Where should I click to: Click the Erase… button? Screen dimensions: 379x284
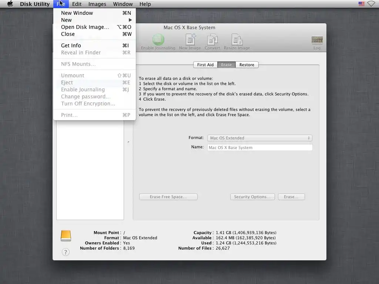click(x=291, y=197)
